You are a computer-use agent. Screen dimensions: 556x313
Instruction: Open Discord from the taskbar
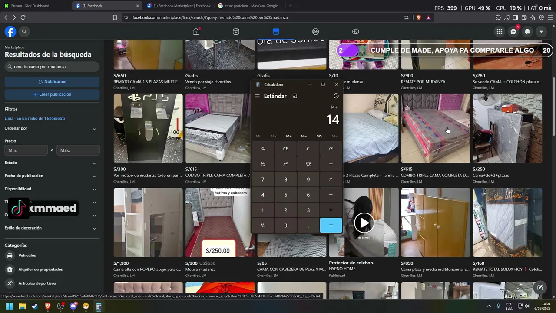point(73,306)
